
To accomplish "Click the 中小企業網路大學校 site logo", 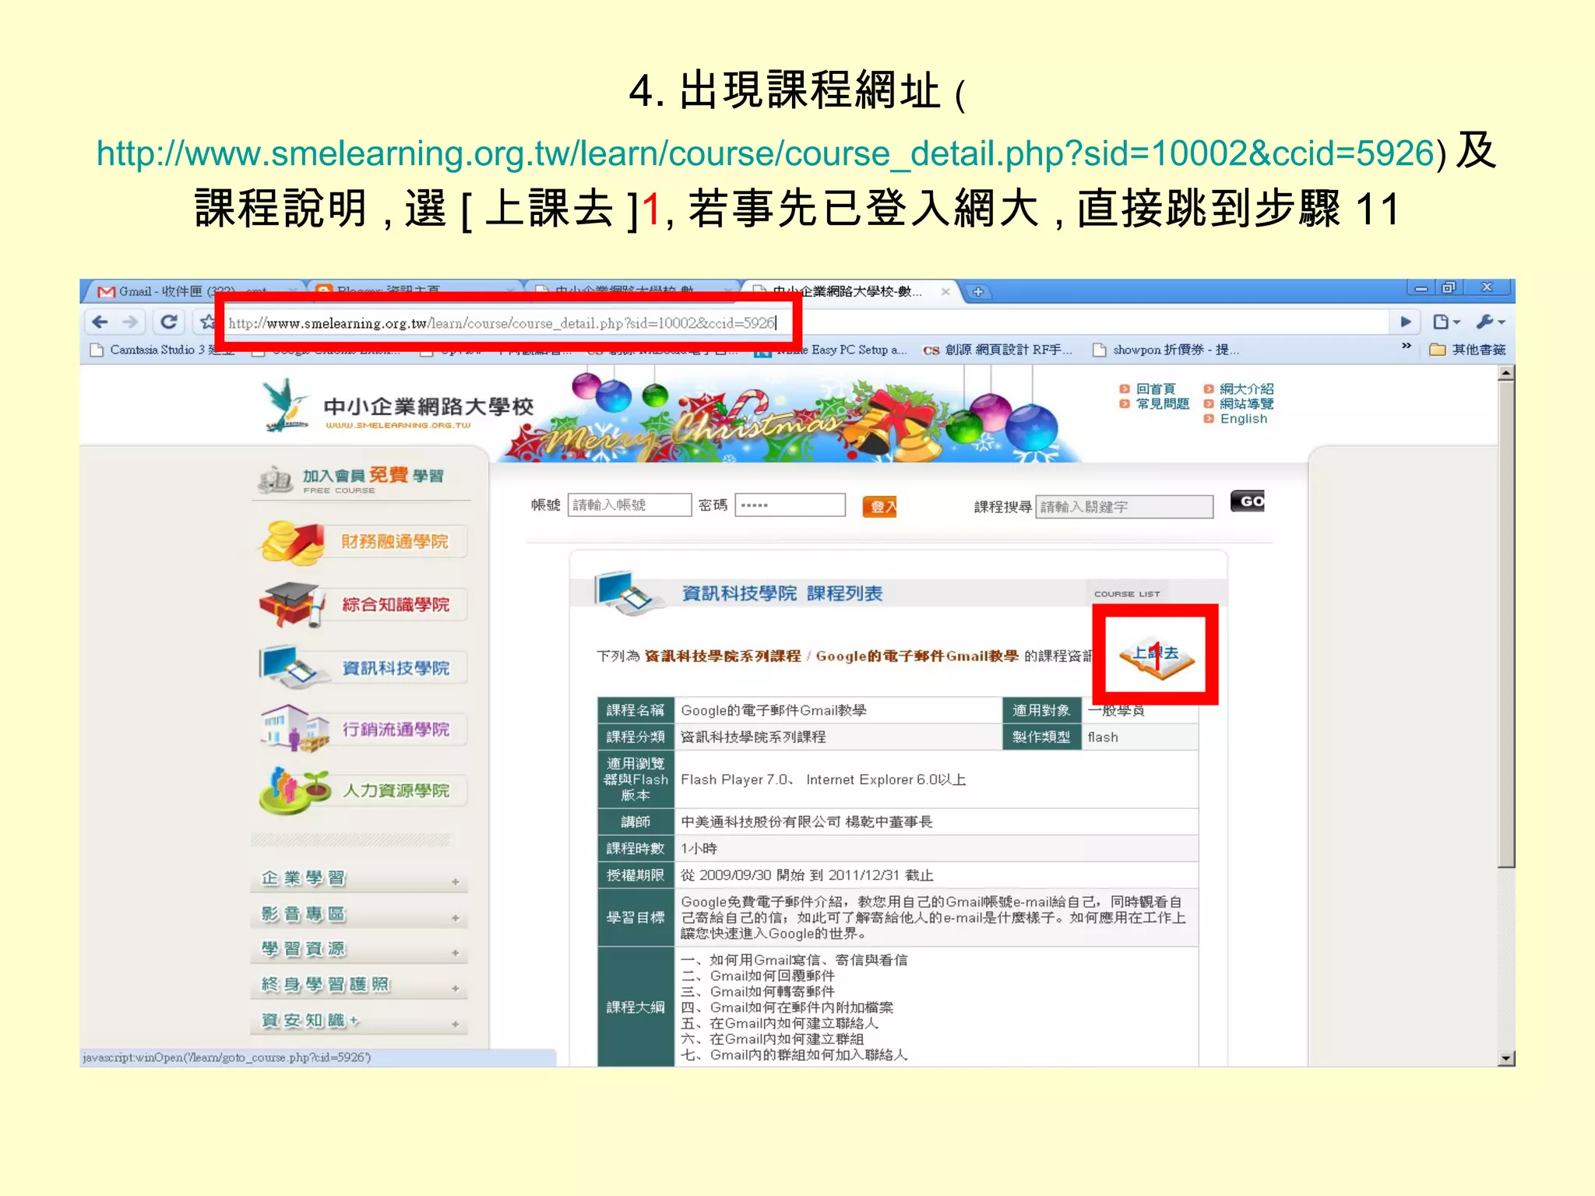I will 399,406.
